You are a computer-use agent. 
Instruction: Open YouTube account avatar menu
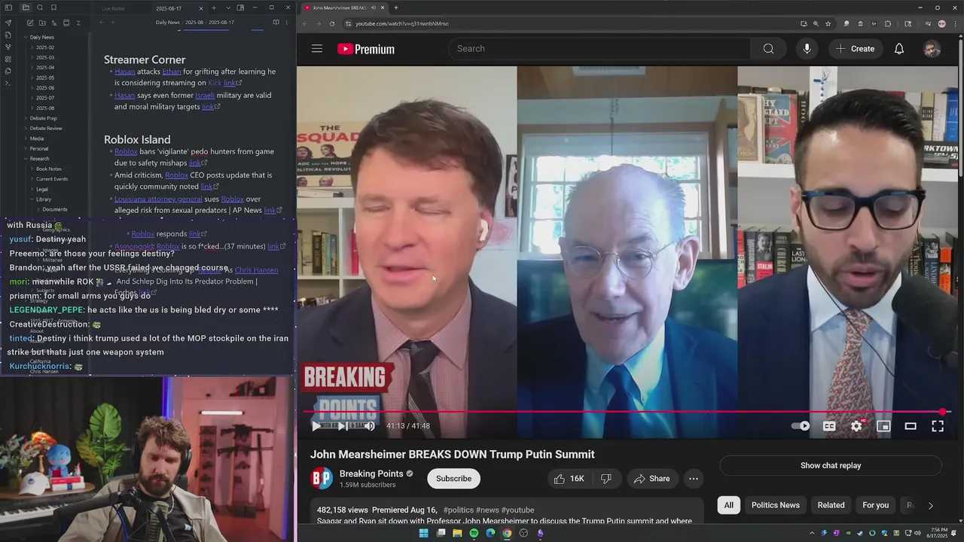[x=932, y=49]
